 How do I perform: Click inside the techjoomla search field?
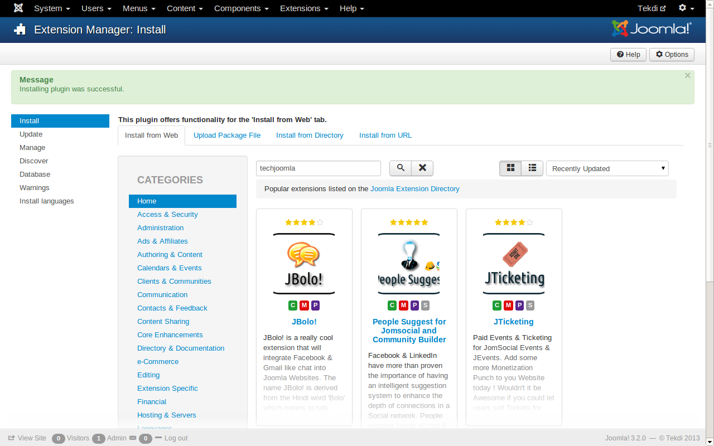(318, 168)
